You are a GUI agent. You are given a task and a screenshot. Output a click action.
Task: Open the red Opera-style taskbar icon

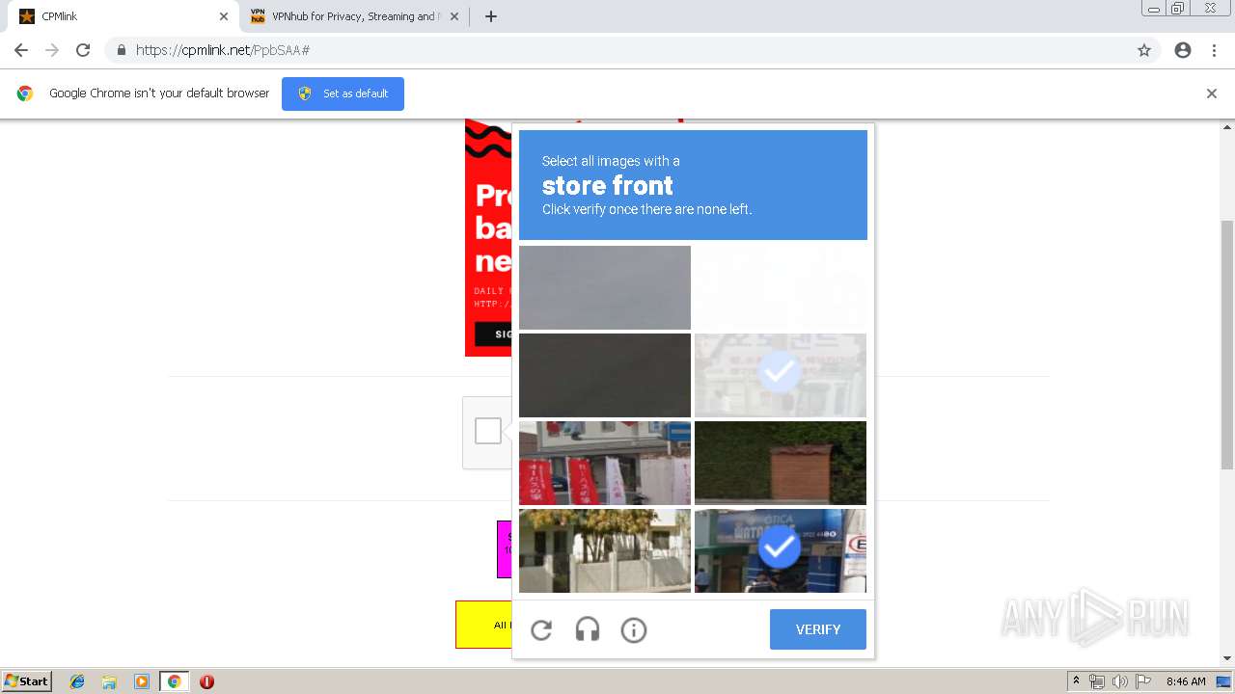pyautogui.click(x=206, y=681)
